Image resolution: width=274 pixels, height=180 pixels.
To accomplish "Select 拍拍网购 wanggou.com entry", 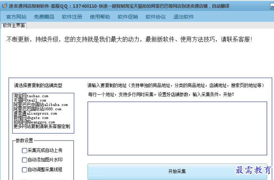I will [x=34, y=122].
